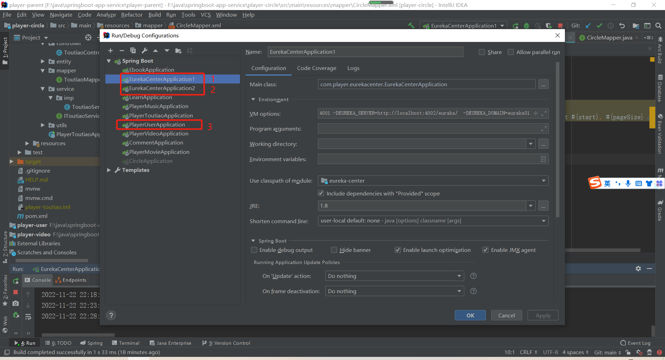The image size is (665, 360).
Task: Move configuration into new folder icon
Action: point(178,51)
